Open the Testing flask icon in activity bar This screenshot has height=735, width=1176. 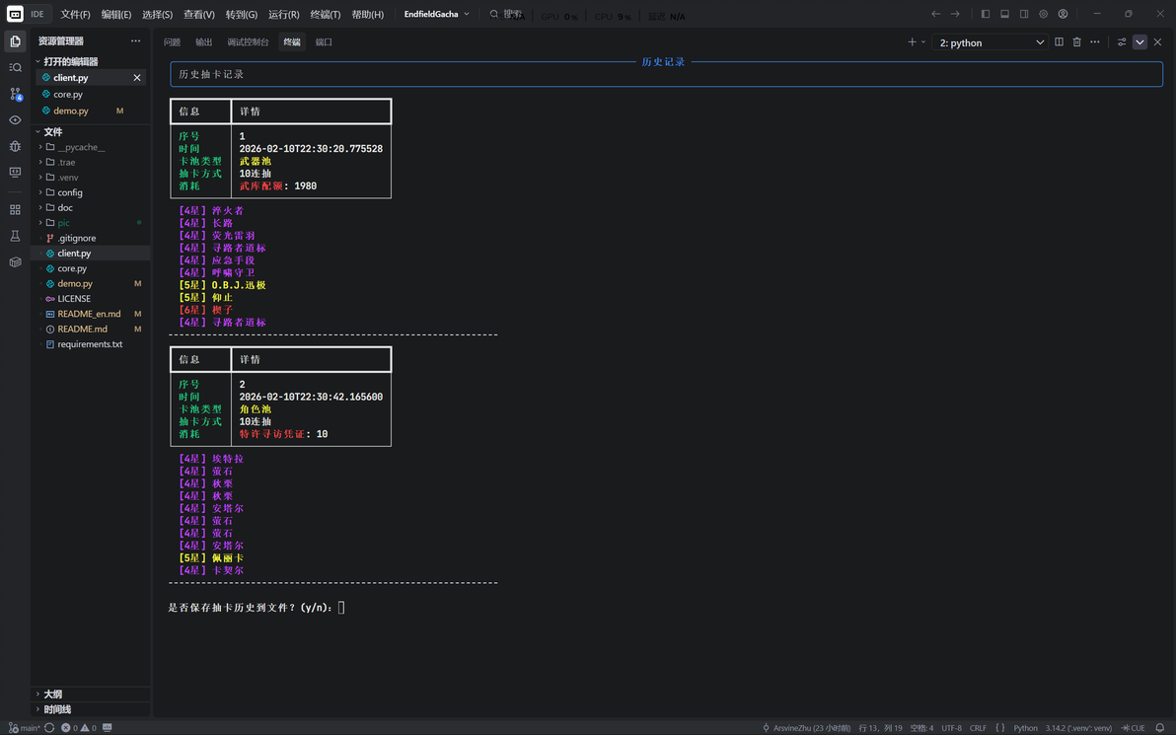(15, 236)
